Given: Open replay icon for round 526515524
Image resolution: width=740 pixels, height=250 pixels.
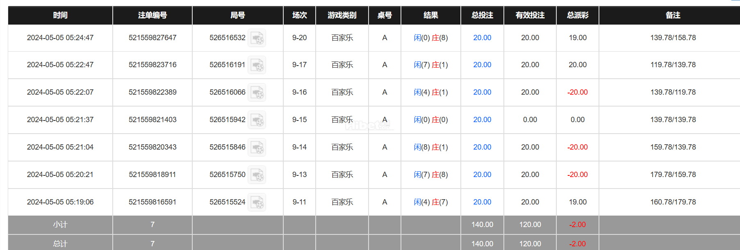Looking at the screenshot, I should click(x=257, y=202).
